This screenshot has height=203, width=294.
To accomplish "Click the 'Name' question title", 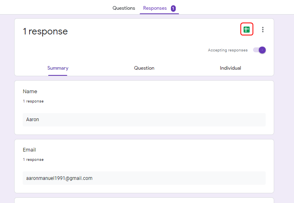I will (x=30, y=91).
